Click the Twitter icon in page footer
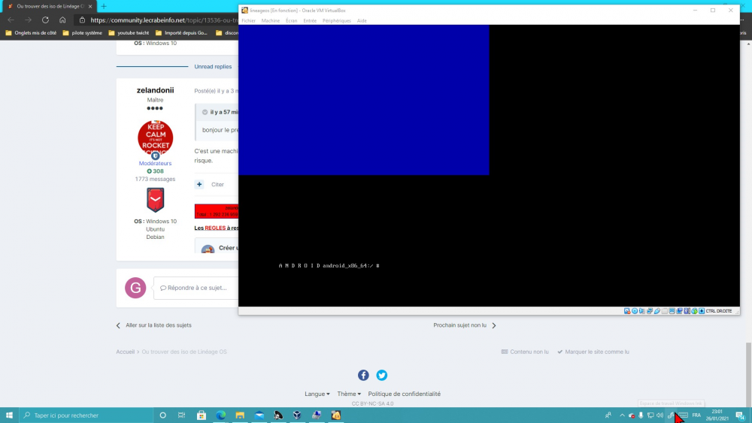752x423 pixels. (x=381, y=375)
